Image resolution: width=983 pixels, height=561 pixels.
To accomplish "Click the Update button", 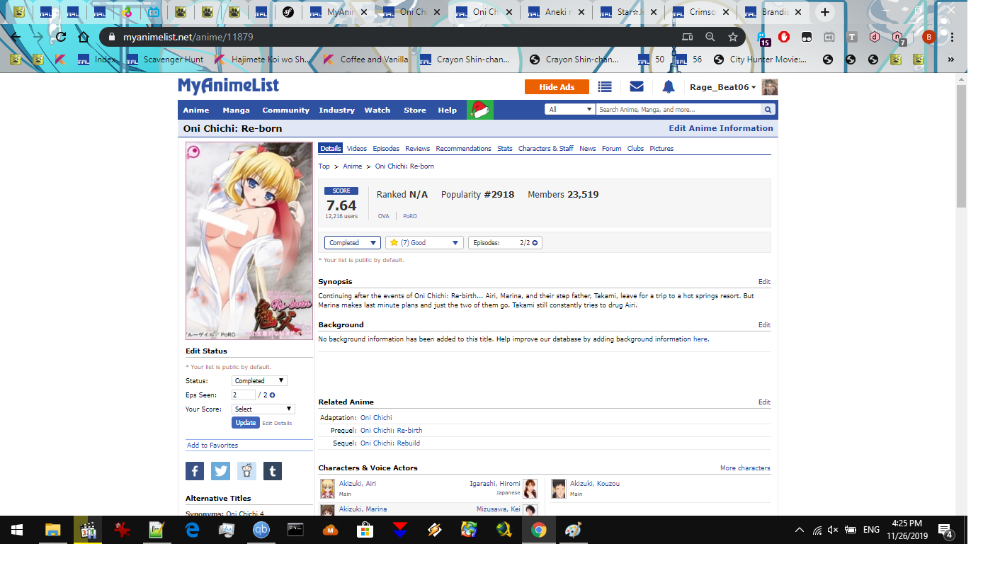I will coord(246,422).
